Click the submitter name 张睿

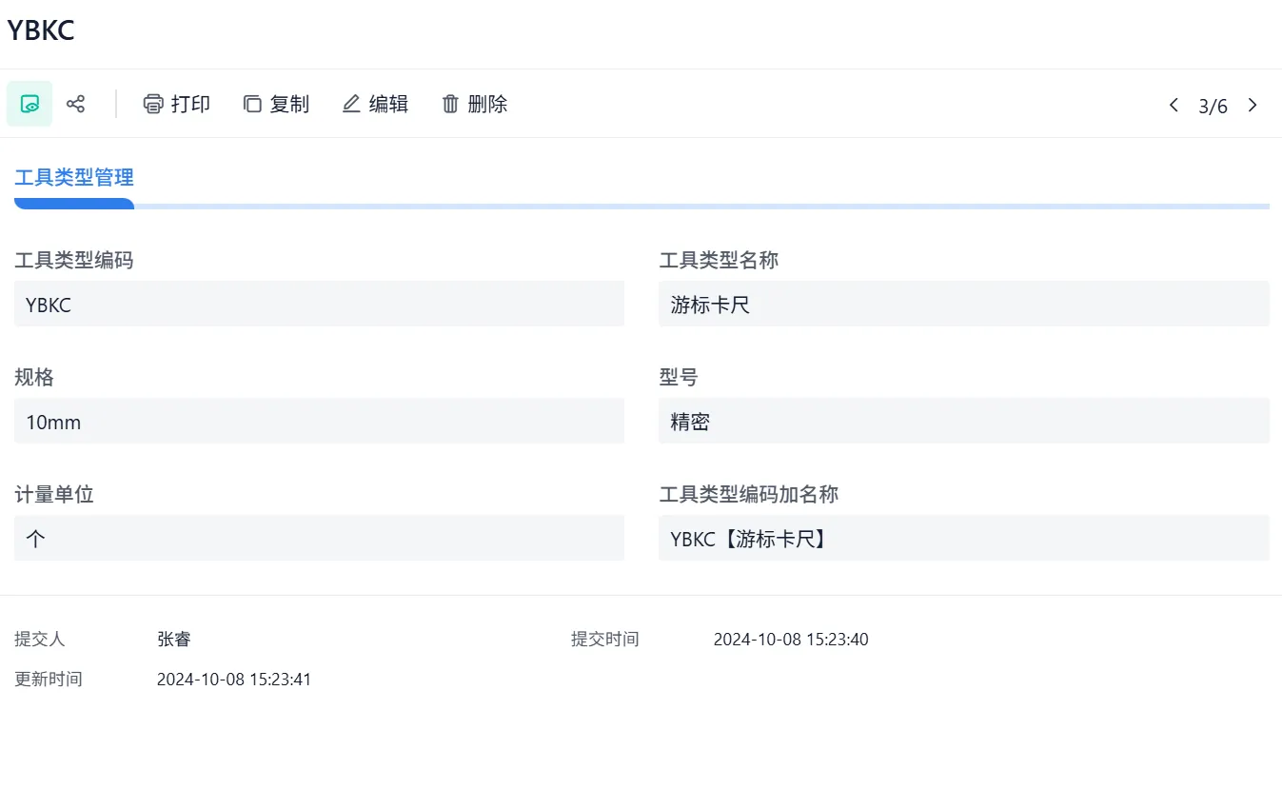[174, 640]
